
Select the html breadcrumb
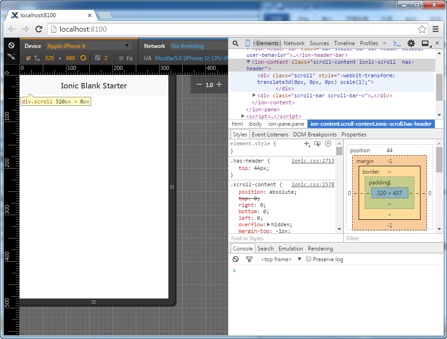[237, 124]
